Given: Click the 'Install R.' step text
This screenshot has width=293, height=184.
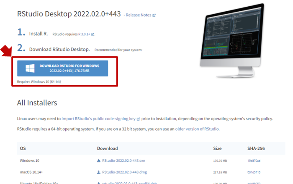Looking at the screenshot, I should click(39, 34).
